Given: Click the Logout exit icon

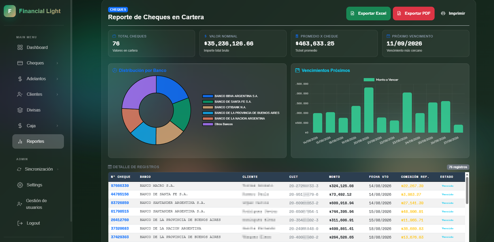Looking at the screenshot, I should click(x=20, y=223).
